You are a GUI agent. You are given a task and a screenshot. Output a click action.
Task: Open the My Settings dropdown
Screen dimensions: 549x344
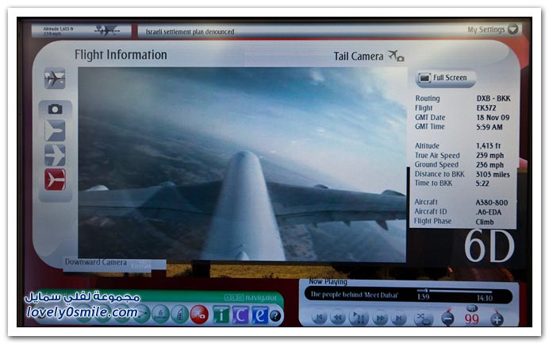(493, 30)
